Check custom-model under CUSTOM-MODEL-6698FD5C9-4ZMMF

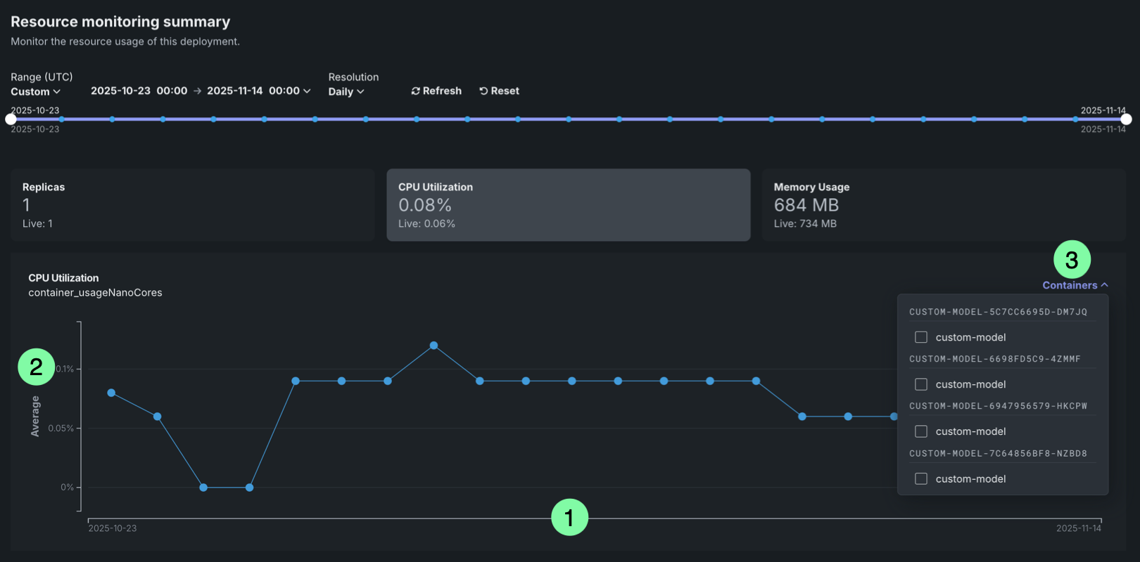point(920,384)
